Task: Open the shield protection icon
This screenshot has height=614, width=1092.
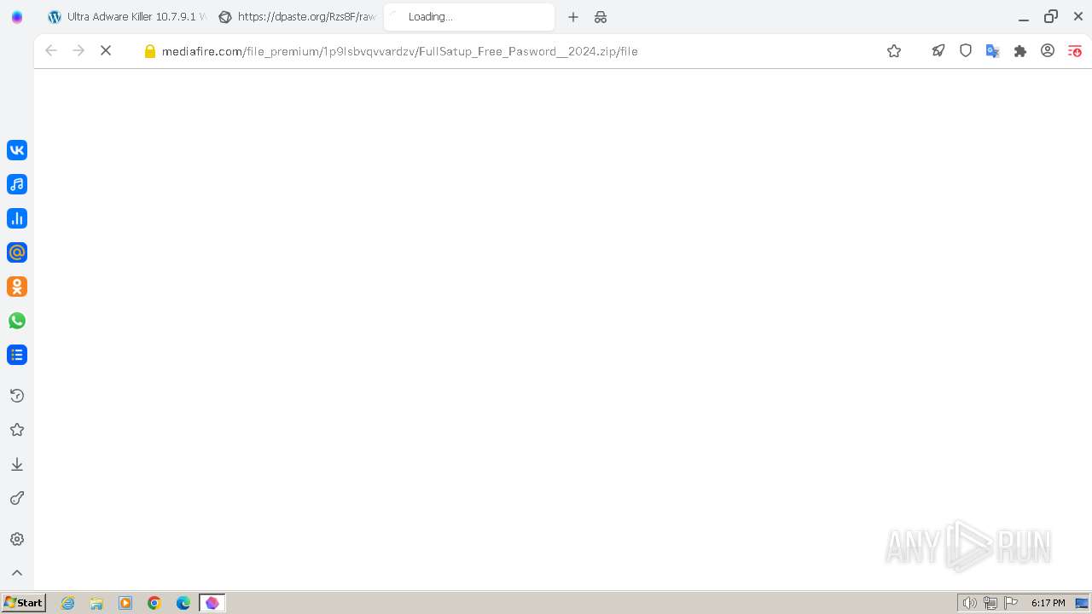Action: click(x=966, y=51)
